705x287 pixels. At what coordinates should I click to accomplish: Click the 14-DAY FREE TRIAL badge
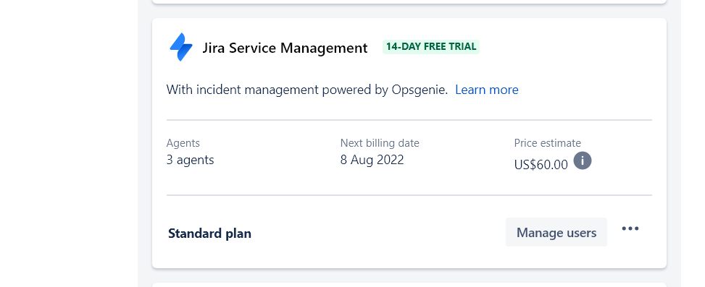click(x=430, y=47)
